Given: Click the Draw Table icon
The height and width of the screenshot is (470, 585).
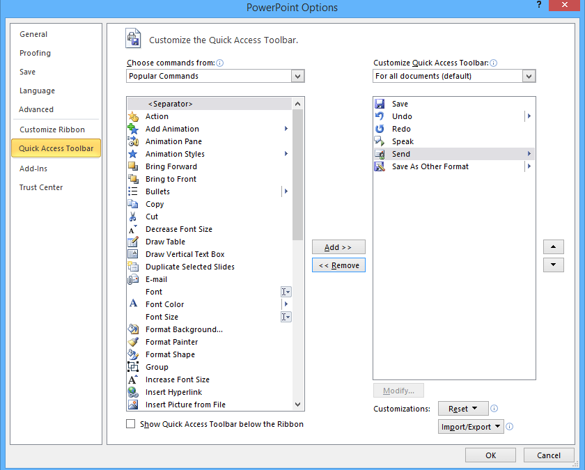Looking at the screenshot, I should (133, 242).
